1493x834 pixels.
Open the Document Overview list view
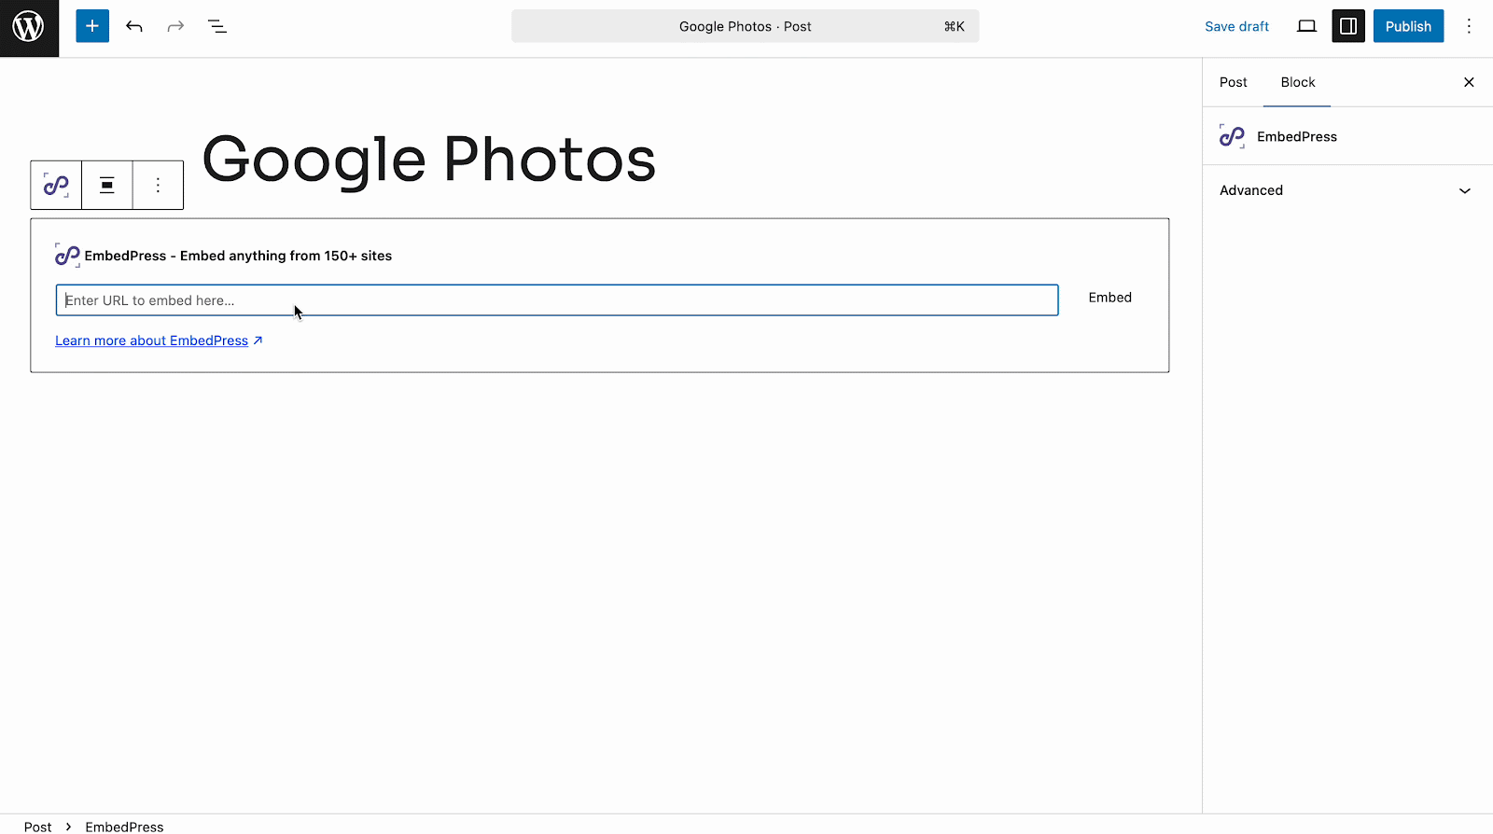[x=217, y=26]
